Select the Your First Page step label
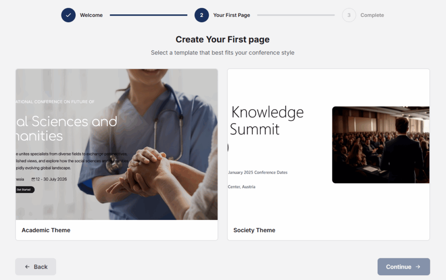Screen dimensions: 446x280 (232, 15)
